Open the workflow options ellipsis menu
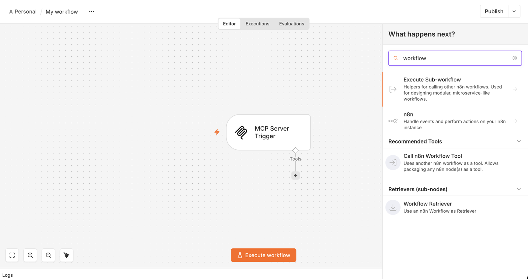This screenshot has width=528, height=279. (x=91, y=12)
